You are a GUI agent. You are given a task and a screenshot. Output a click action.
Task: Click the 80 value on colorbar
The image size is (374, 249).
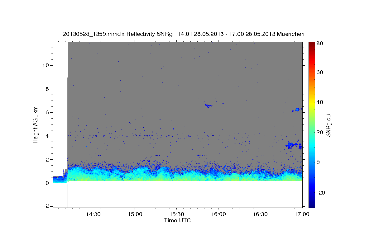tap(320, 44)
